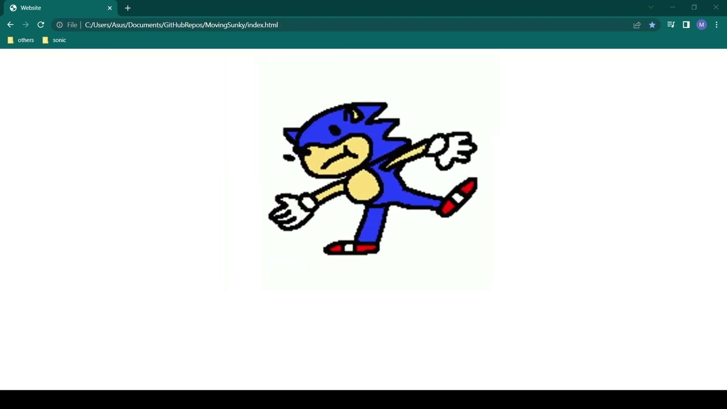The height and width of the screenshot is (409, 727).
Task: Open the profile avatar M
Action: pos(701,25)
